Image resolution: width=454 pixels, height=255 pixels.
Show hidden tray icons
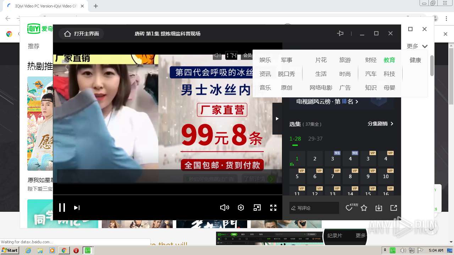point(385,250)
